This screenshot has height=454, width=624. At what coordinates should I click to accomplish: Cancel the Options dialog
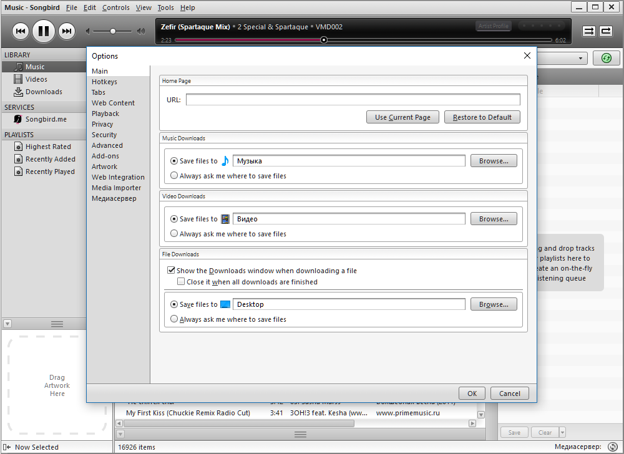pyautogui.click(x=509, y=393)
